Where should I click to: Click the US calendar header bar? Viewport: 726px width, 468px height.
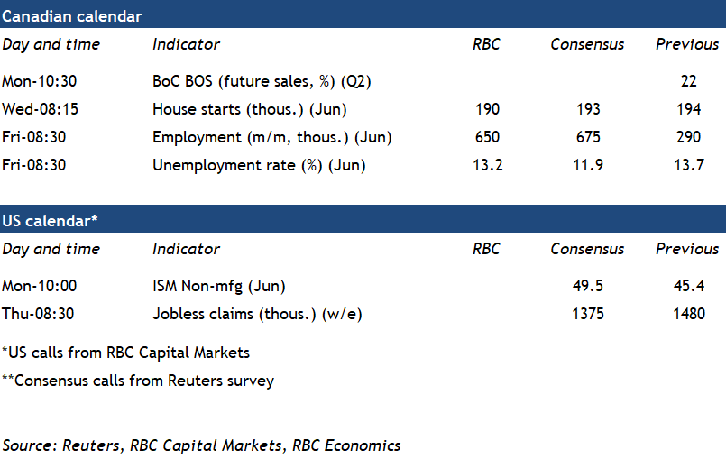pyautogui.click(x=363, y=220)
